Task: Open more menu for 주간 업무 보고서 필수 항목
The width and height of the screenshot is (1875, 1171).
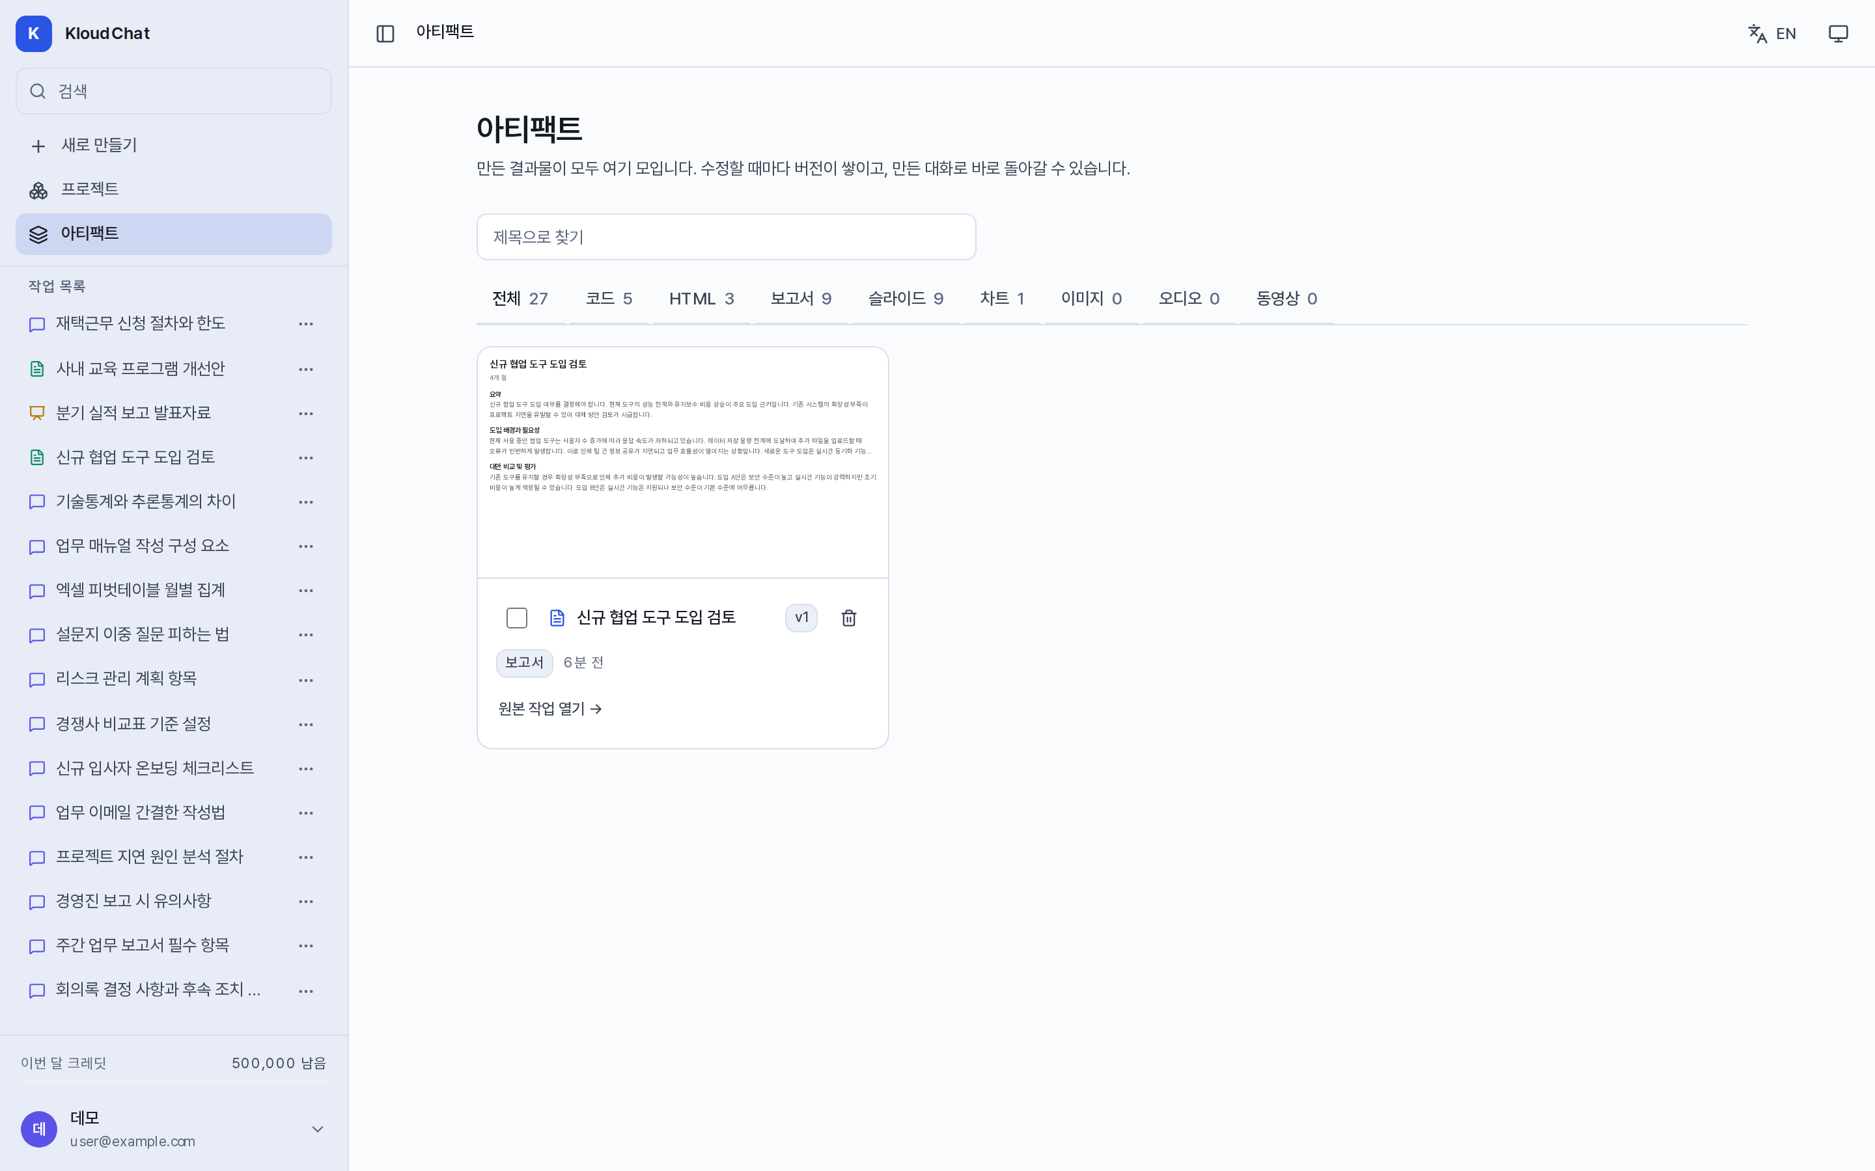Action: point(306,945)
